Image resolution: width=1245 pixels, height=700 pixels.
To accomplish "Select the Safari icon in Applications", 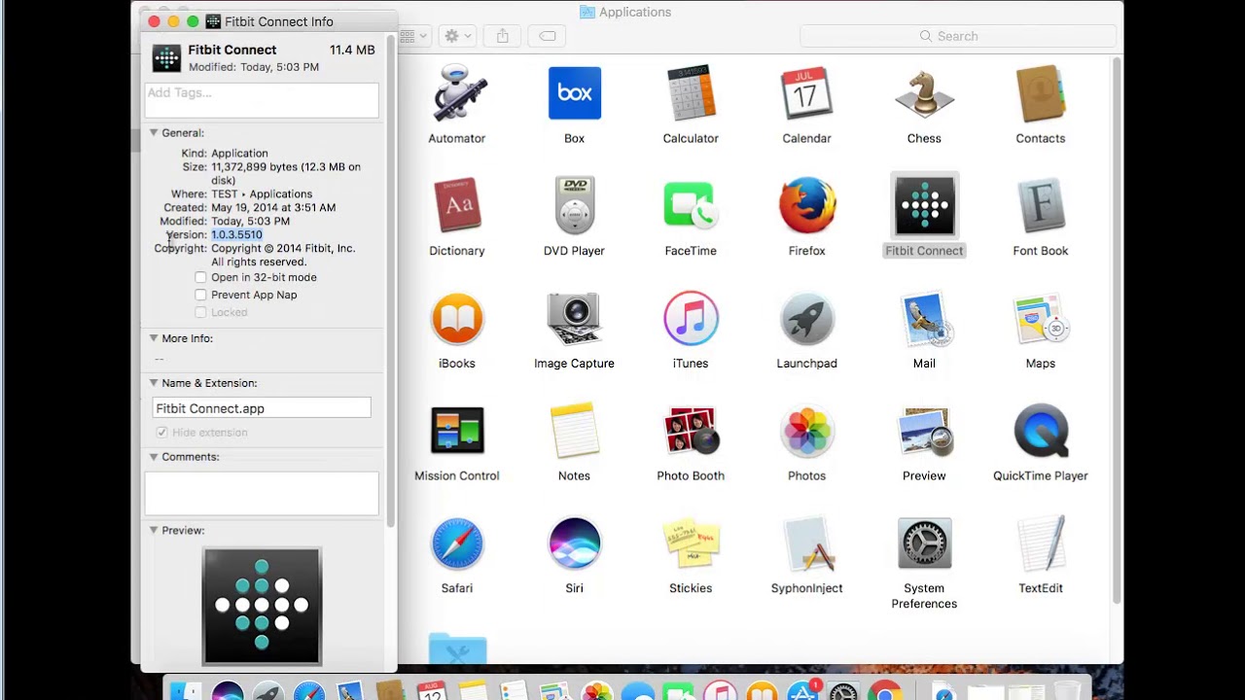I will (457, 543).
